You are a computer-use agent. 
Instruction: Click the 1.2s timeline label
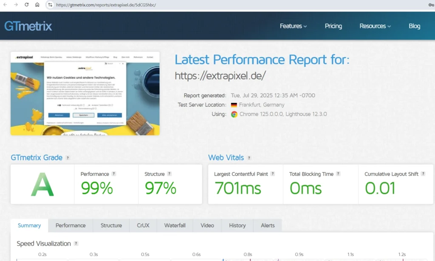(402, 254)
